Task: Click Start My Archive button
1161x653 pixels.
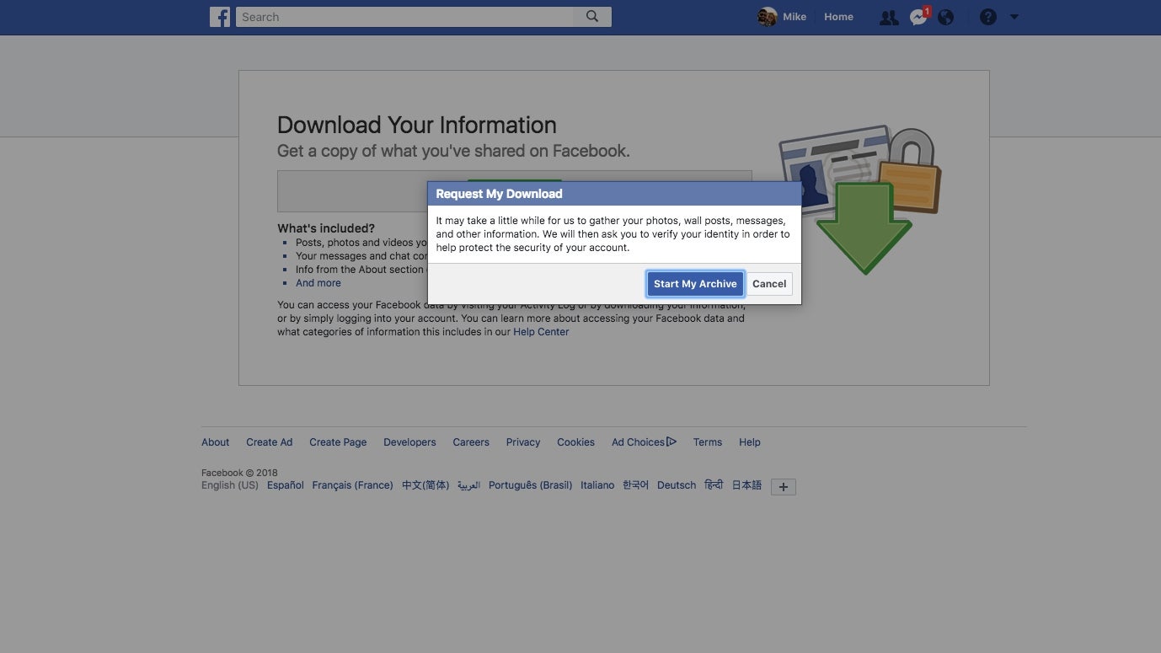Action: (695, 284)
